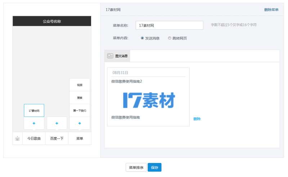The width and height of the screenshot is (288, 177).
Task: Click the plus icon above 菜单
Action: (80, 123)
